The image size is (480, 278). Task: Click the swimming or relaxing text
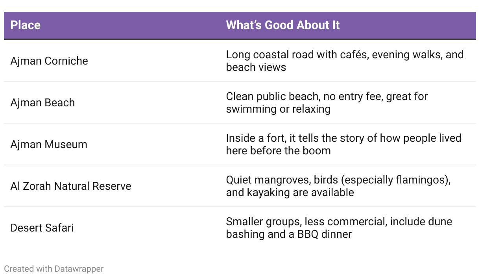click(278, 109)
